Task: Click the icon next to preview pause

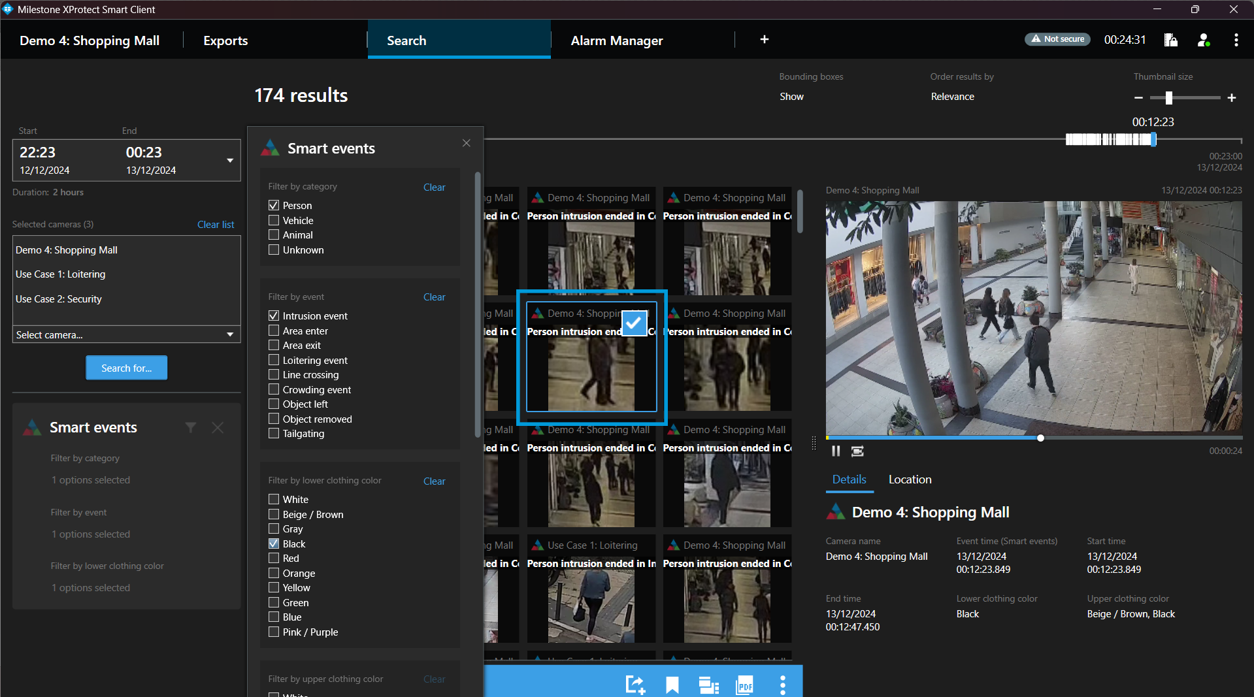Action: (x=857, y=451)
